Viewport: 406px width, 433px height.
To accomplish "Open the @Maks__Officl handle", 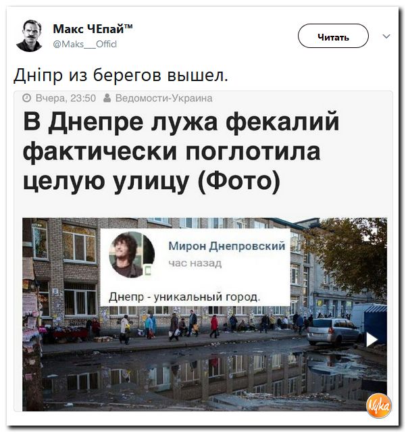I will [x=85, y=44].
